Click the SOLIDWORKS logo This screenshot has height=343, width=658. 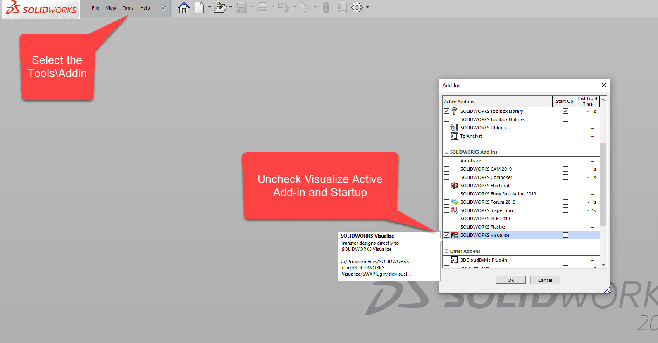tap(41, 9)
